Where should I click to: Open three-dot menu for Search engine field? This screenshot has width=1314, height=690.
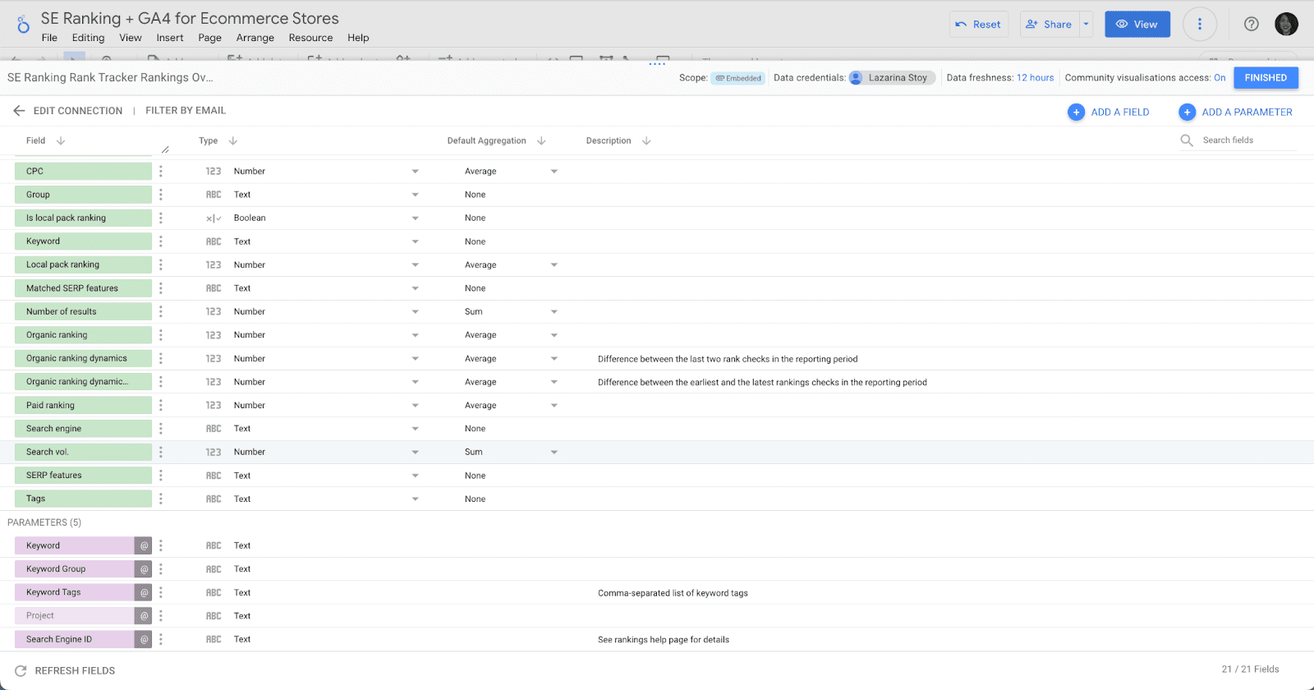click(x=161, y=429)
